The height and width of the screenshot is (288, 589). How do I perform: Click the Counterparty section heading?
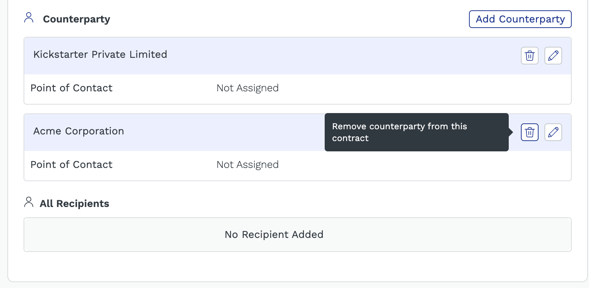pos(77,19)
